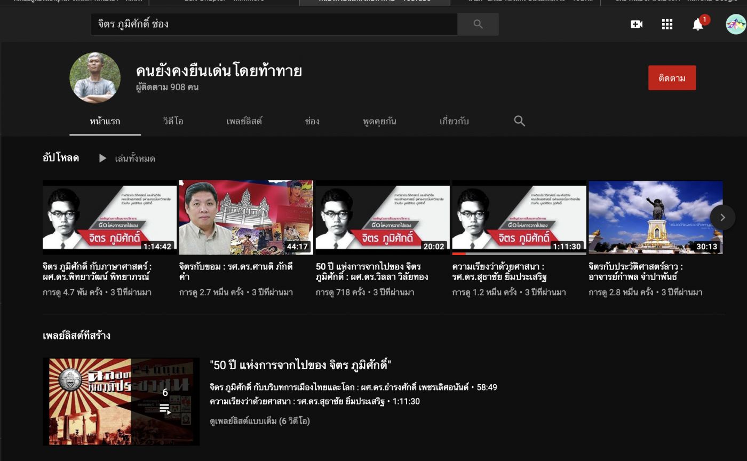Click the red ติดตาม subscribe button
This screenshot has width=747, height=461.
[x=671, y=78]
